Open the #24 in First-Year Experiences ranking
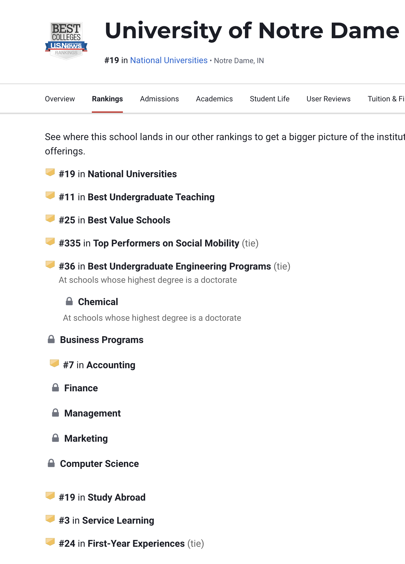This screenshot has height=564, width=405. pyautogui.click(x=131, y=544)
